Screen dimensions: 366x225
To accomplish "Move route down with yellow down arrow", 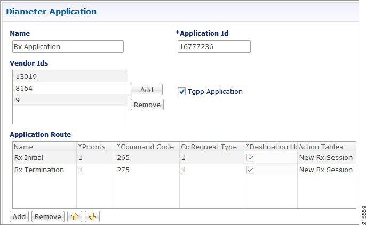I will point(92,216).
